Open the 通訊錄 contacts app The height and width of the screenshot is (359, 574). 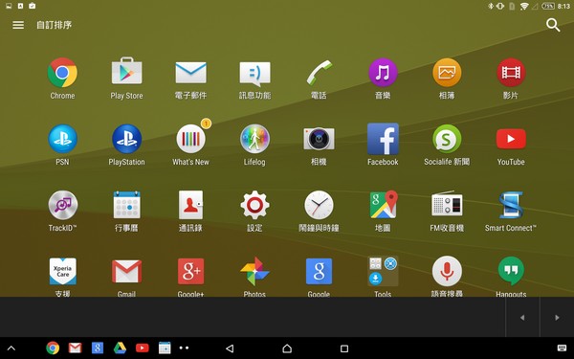coord(190,205)
